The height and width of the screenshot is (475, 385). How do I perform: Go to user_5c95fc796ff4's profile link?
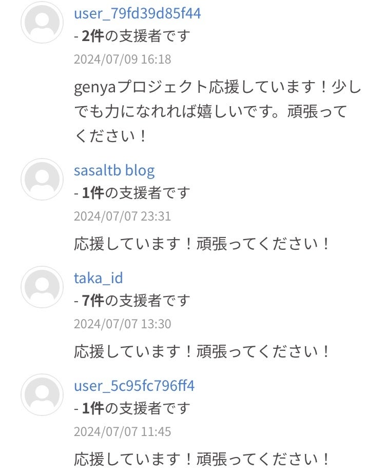134,385
